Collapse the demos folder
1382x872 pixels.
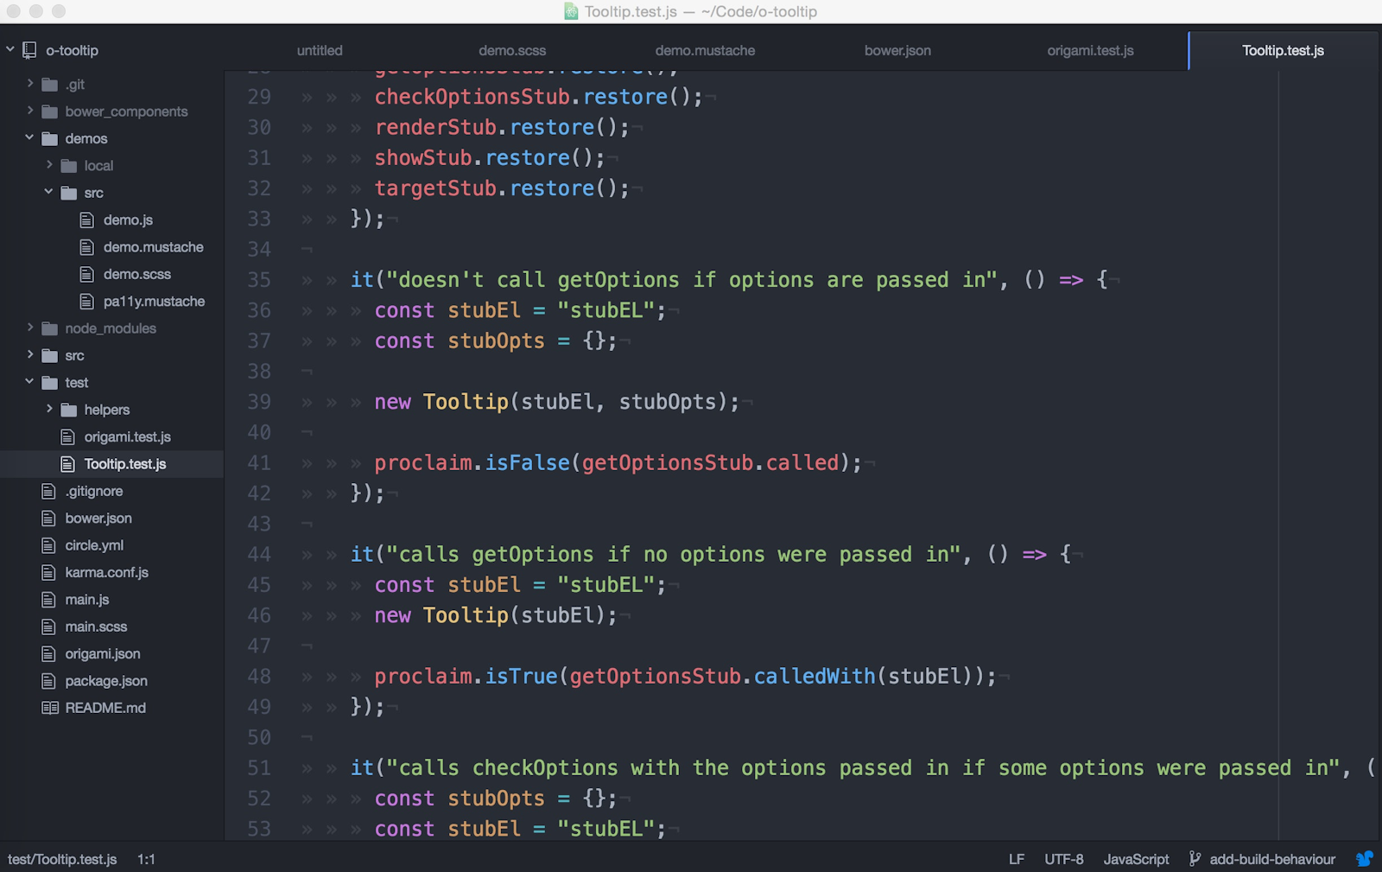point(29,137)
